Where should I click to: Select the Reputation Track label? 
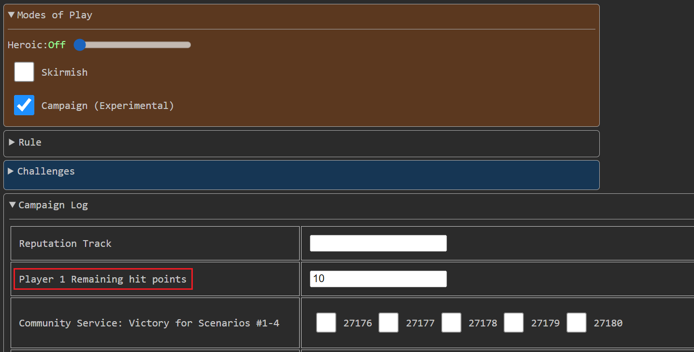[x=65, y=244]
